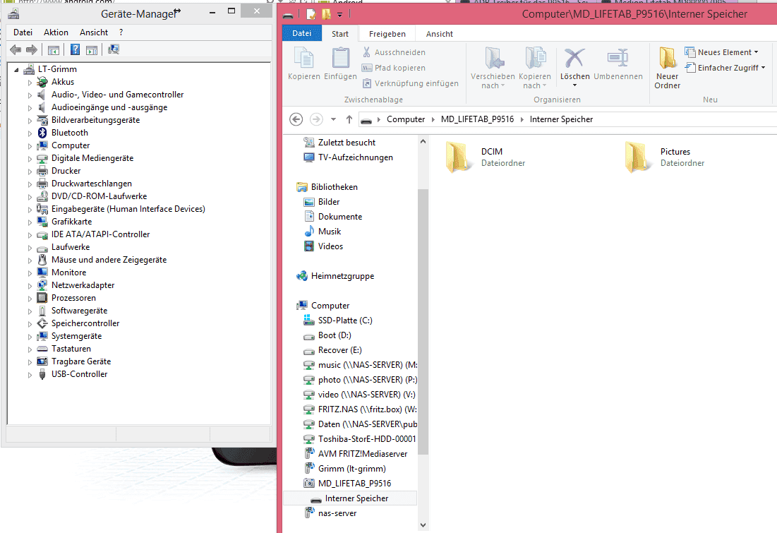Expand the Netzwerkadapter node

tap(30, 286)
